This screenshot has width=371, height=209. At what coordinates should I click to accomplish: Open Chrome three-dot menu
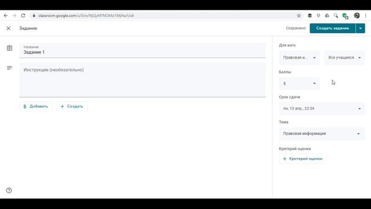pyautogui.click(x=366, y=16)
